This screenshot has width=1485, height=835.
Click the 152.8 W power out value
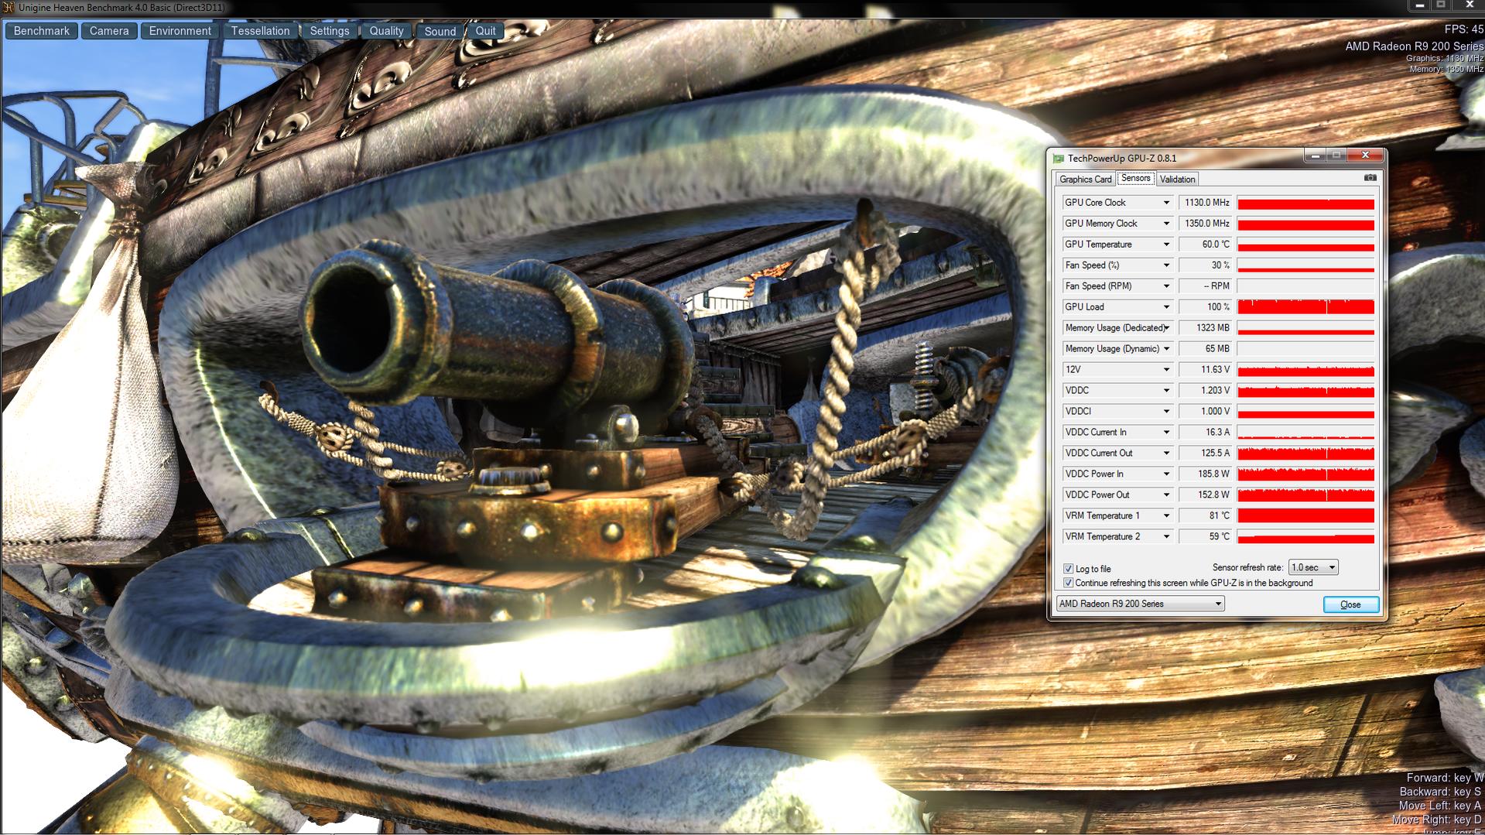(x=1206, y=495)
